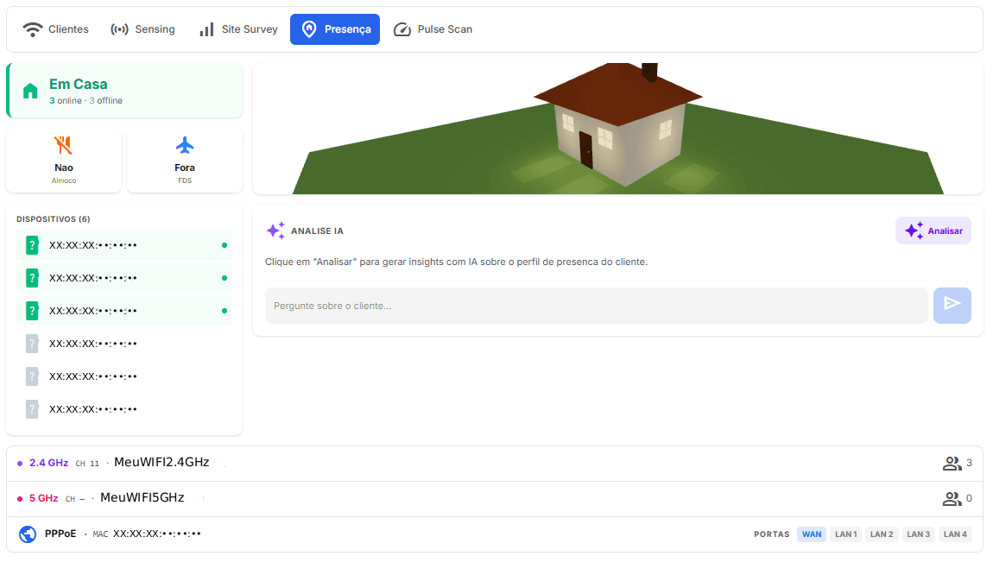Select the last offline device in list

124,410
